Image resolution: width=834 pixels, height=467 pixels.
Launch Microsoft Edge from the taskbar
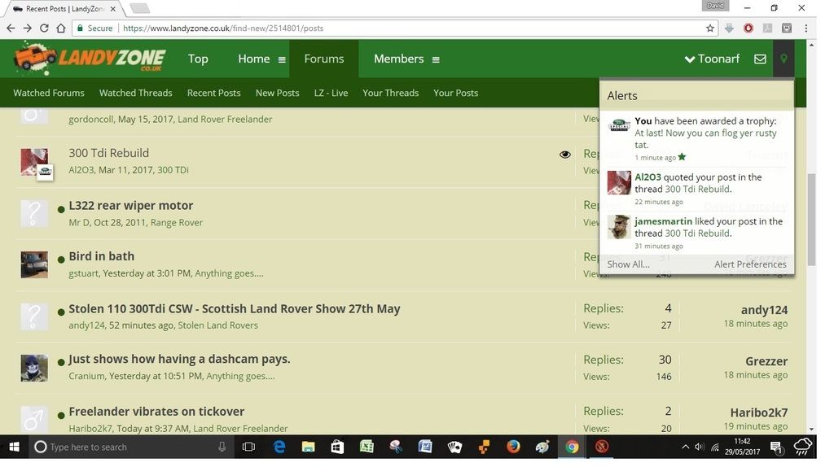point(279,447)
